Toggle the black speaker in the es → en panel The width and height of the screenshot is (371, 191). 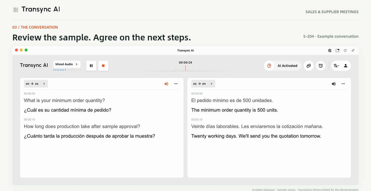click(334, 84)
